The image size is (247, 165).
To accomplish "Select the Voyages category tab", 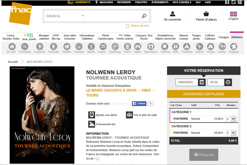I will [x=224, y=37].
